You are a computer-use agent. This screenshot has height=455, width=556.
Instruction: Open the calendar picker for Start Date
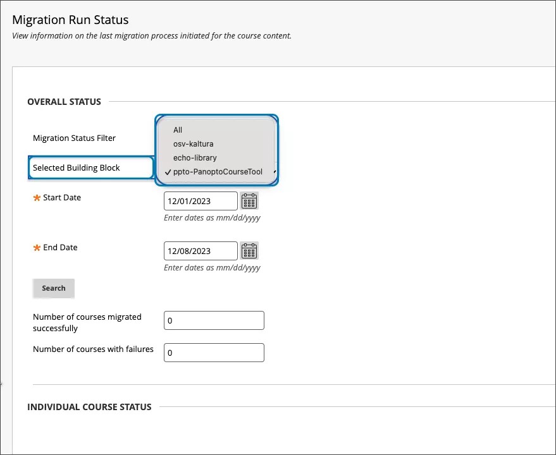[249, 200]
